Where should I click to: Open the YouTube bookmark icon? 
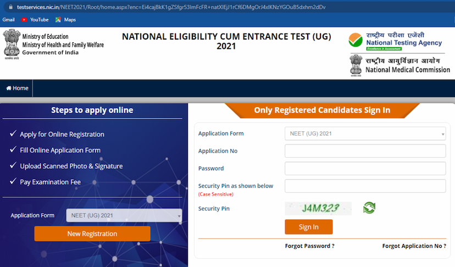click(x=24, y=20)
